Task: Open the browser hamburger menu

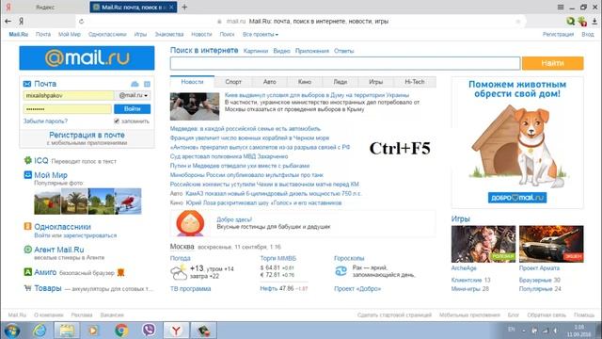Action: click(561, 7)
